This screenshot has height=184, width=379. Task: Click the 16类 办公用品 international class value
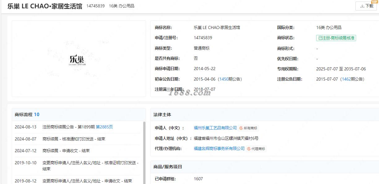329,27
